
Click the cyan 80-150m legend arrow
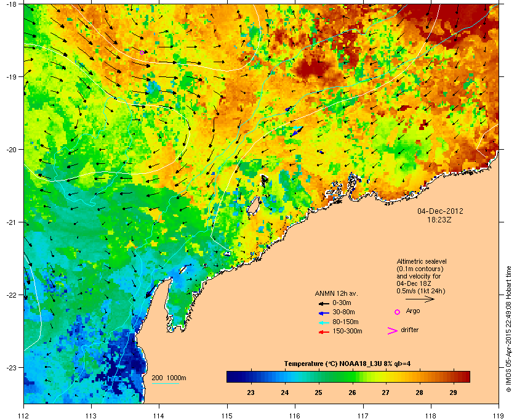pos(324,322)
